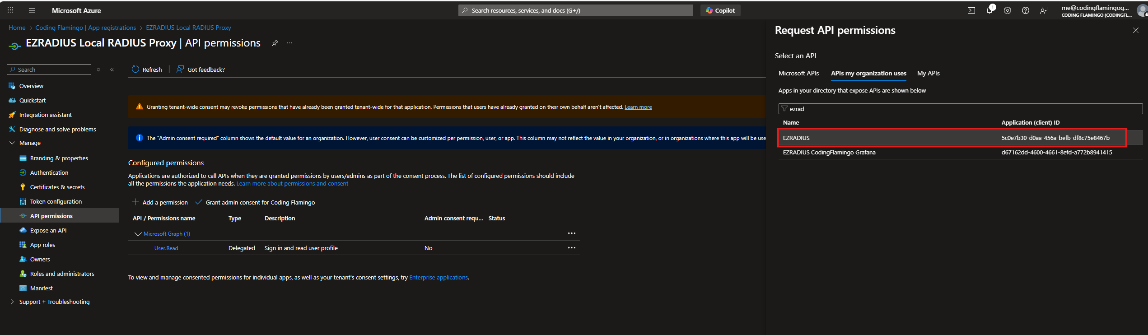The image size is (1148, 335).
Task: Open the portal hamburger menu
Action: pos(32,10)
